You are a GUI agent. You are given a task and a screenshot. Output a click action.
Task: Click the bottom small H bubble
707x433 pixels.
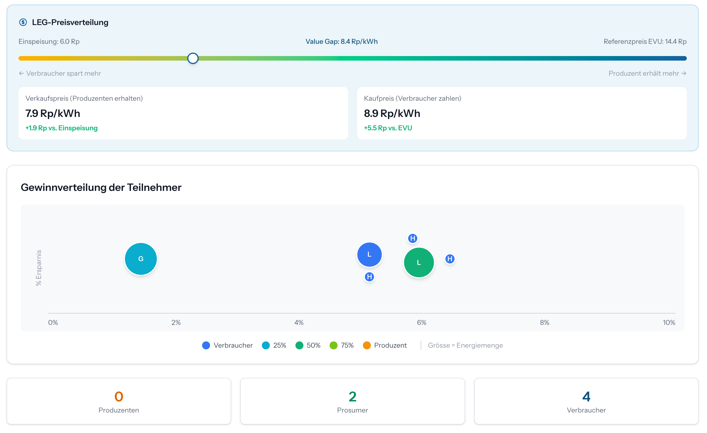click(369, 277)
